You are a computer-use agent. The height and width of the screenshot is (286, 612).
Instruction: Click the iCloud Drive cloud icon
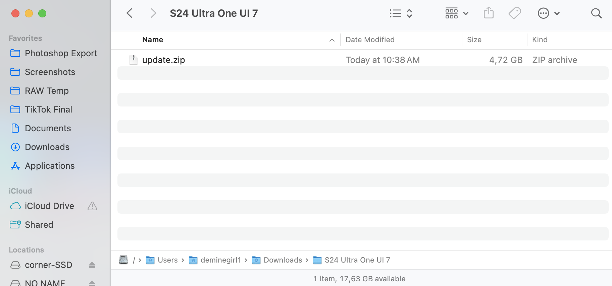click(15, 206)
